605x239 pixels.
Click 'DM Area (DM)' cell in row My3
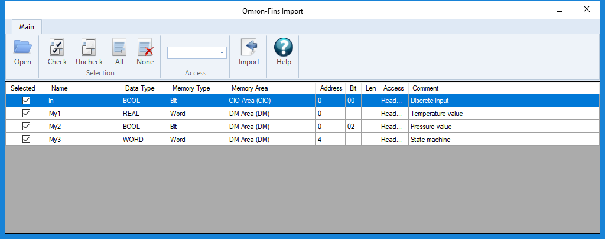pos(271,140)
